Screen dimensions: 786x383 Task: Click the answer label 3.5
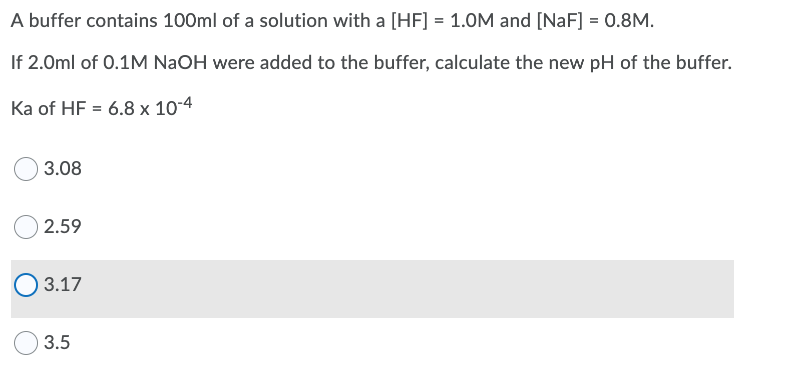pos(57,343)
